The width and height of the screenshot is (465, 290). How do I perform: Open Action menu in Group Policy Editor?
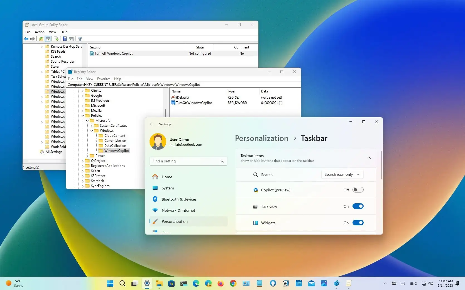40,32
